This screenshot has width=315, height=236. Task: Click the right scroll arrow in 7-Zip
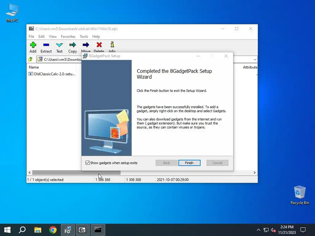click(x=254, y=173)
